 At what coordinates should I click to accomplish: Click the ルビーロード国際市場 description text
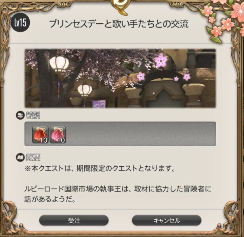pos(118,194)
